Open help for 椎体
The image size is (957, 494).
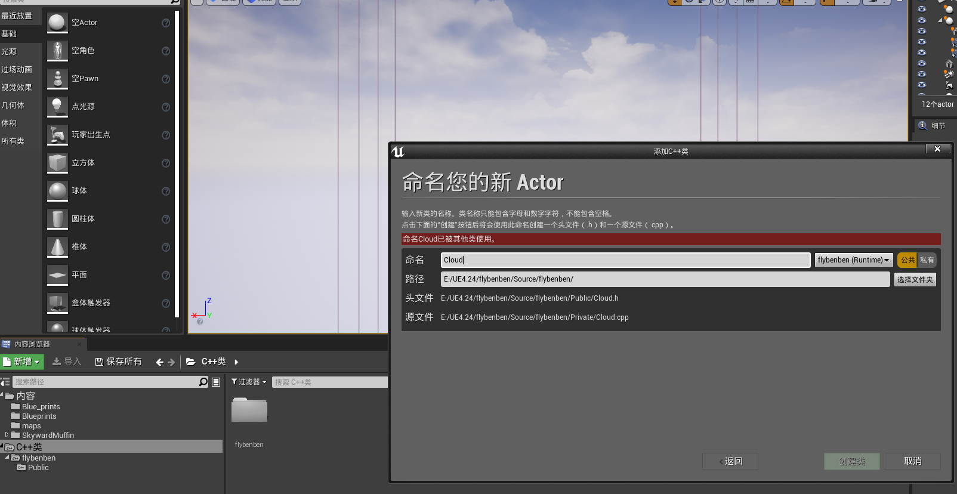[x=166, y=248]
